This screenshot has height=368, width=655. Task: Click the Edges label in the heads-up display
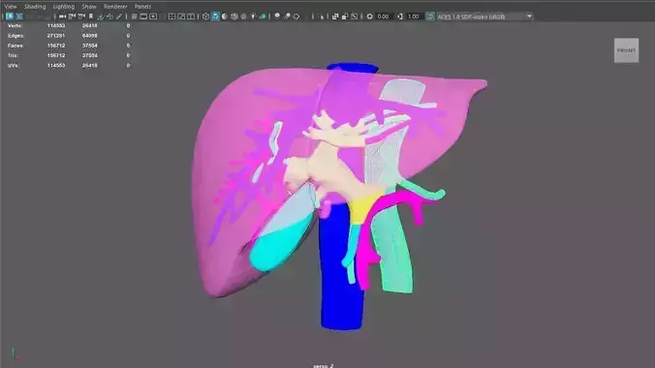(x=16, y=36)
